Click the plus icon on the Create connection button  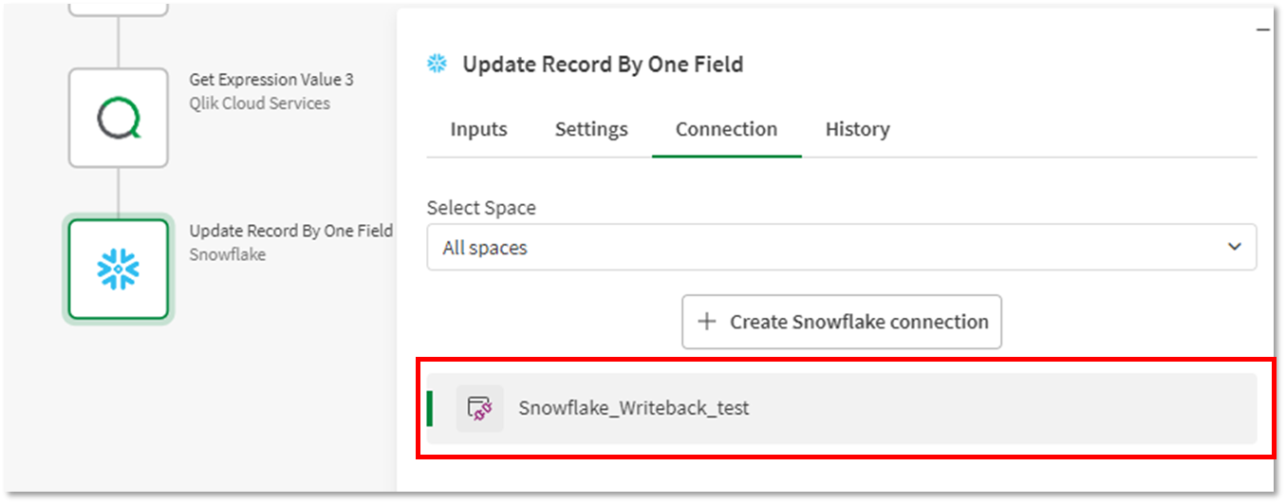706,322
